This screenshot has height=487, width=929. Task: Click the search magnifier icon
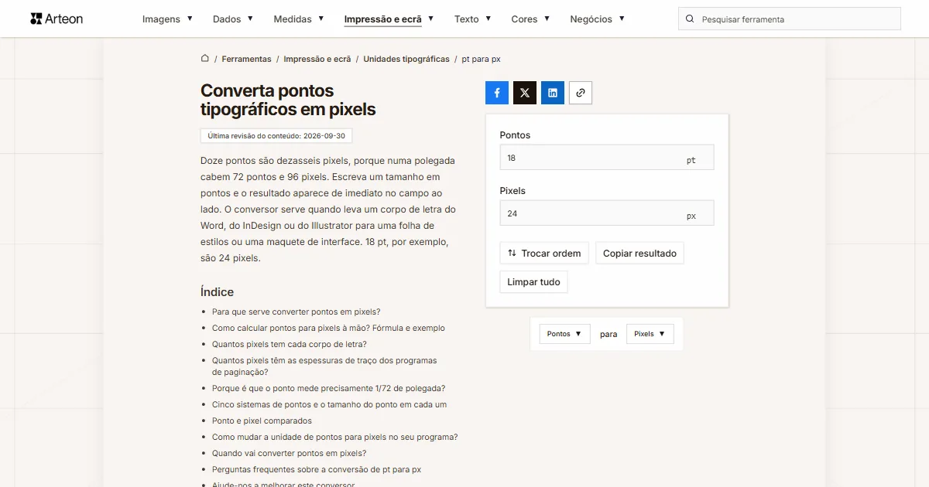[690, 19]
